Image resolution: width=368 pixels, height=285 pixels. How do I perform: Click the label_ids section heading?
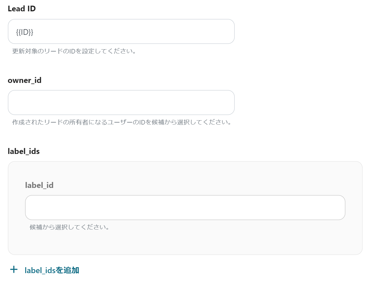click(24, 151)
